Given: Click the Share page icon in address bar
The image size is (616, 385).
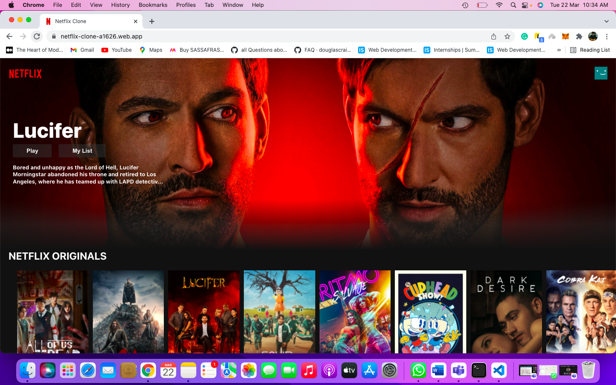Looking at the screenshot, I should 494,36.
